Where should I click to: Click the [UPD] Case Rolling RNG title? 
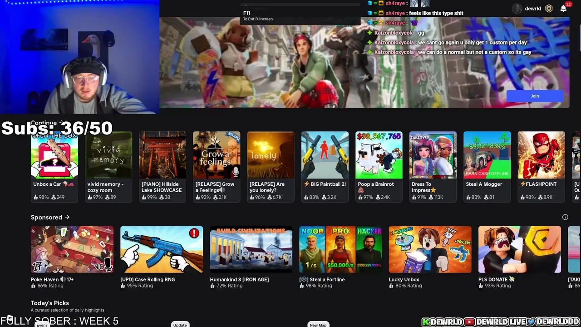point(148,279)
